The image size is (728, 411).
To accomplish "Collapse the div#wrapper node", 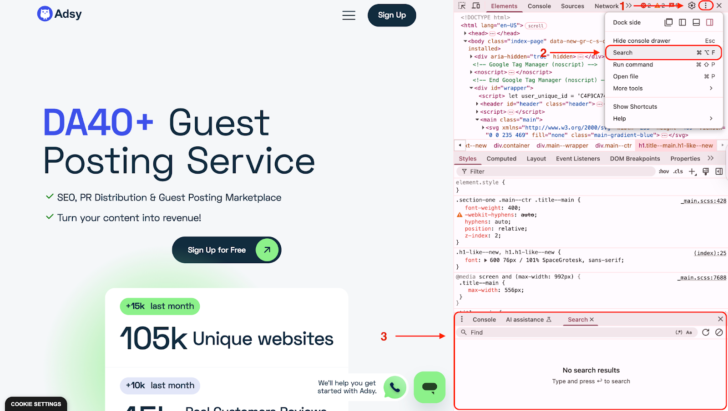I will pyautogui.click(x=471, y=88).
